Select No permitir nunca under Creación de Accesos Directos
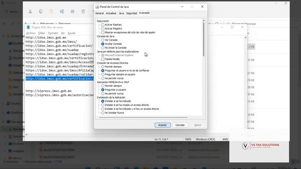The width and height of the screenshot is (301, 169). tap(103, 78)
